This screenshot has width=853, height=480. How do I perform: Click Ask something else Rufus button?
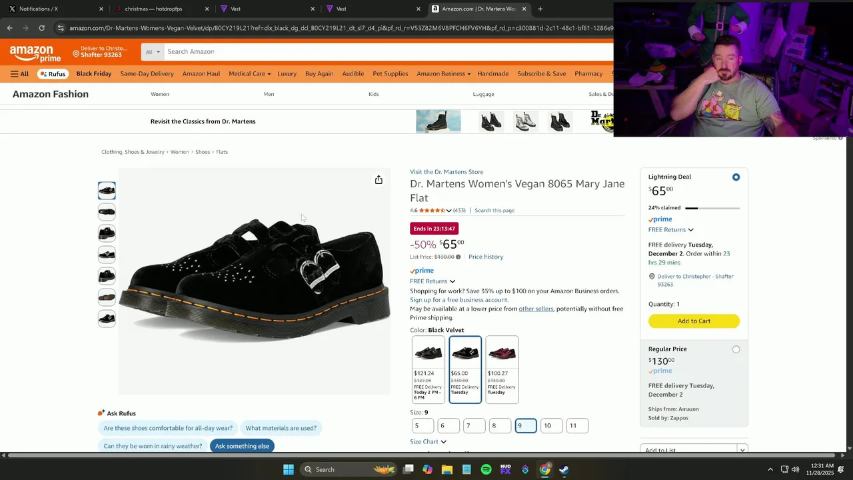pos(242,446)
